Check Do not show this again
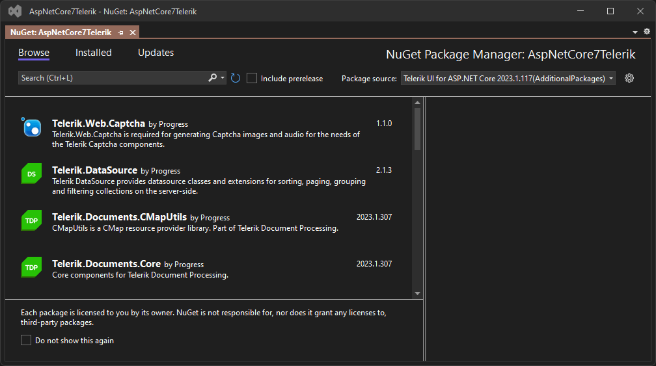656x366 pixels. point(26,340)
